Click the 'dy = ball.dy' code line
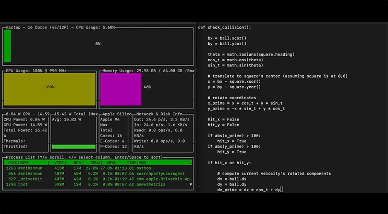Image resolution: width=388 pixels, height=214 pixels. 232,184
